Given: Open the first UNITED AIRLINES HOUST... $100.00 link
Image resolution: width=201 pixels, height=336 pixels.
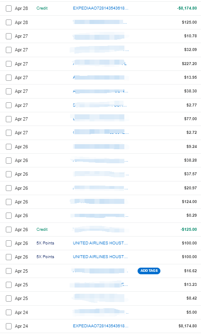Looking at the screenshot, I should pos(100,243).
